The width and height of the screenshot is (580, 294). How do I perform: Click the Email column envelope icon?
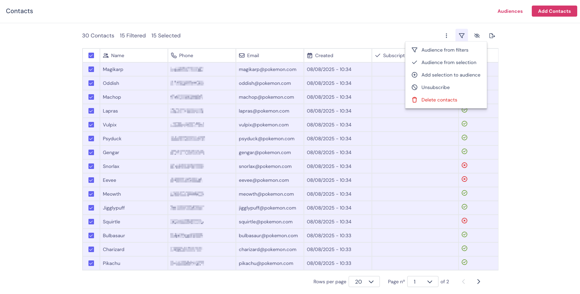click(x=242, y=55)
